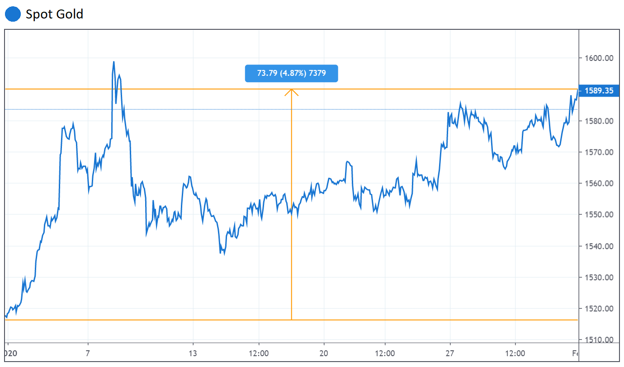Click the 12:00 label between 13 and 20

pos(259,352)
